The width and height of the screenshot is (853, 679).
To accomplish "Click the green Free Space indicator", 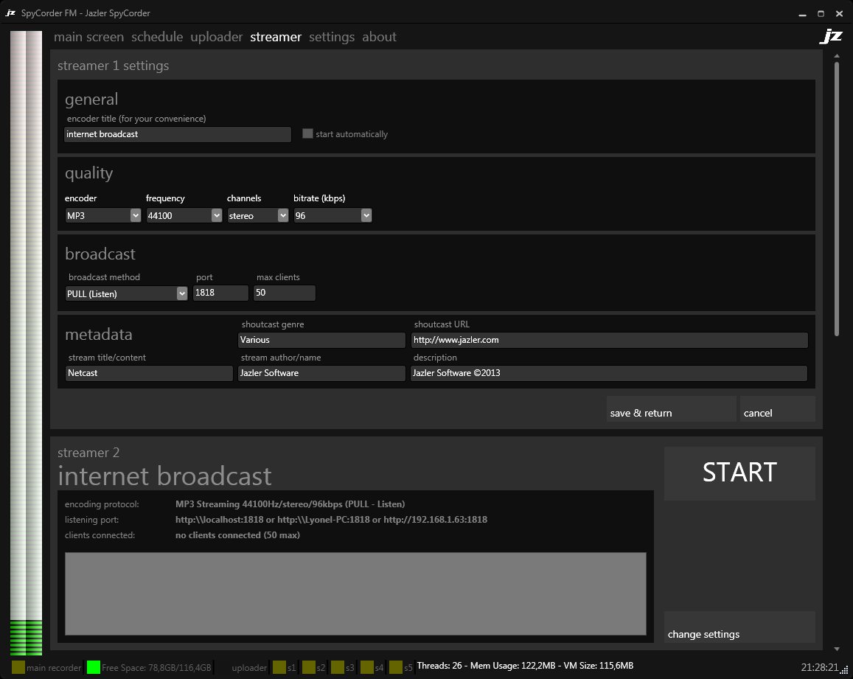I will point(94,667).
